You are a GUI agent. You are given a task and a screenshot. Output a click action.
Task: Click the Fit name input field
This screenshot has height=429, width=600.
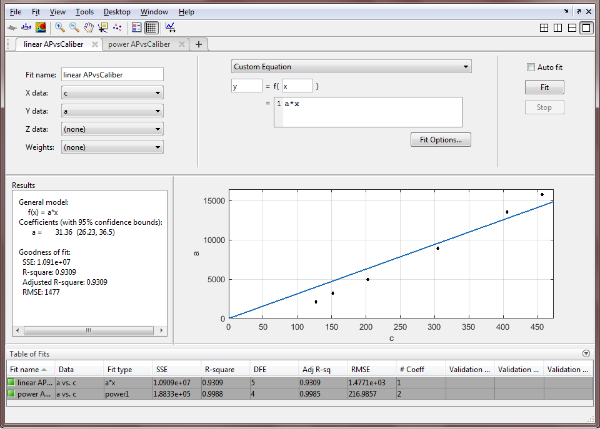112,74
